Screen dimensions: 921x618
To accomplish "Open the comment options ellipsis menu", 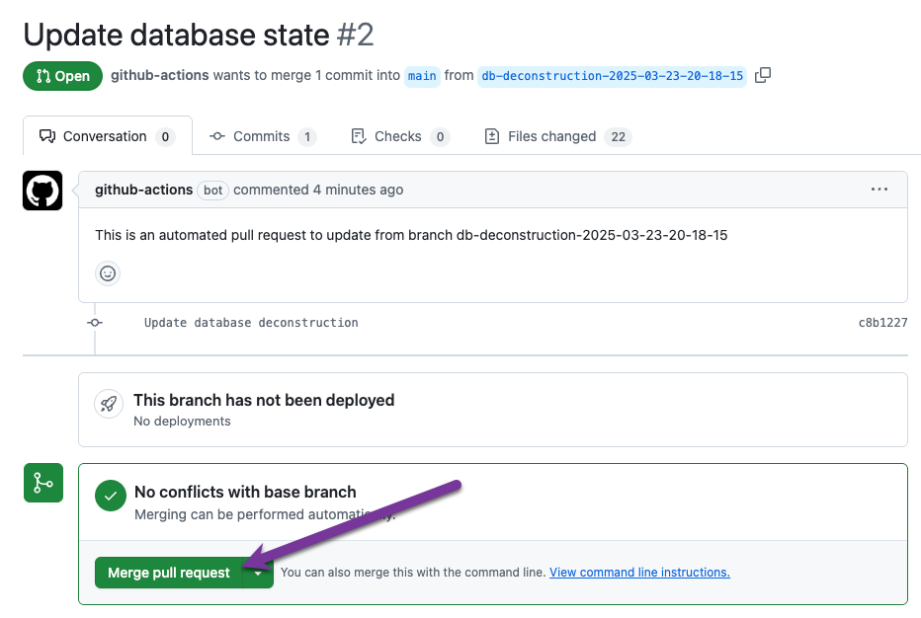I will click(879, 189).
